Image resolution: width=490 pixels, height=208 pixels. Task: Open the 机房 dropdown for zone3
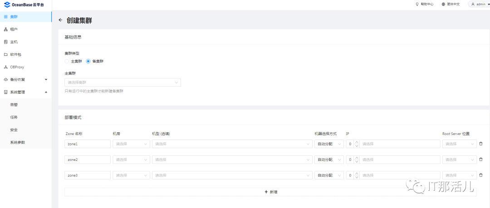[x=131, y=175]
